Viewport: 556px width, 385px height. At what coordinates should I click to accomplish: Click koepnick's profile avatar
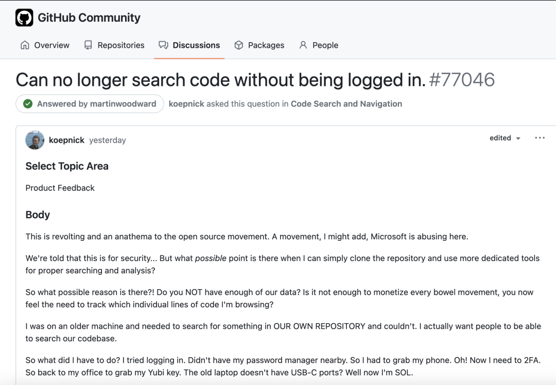(x=35, y=140)
